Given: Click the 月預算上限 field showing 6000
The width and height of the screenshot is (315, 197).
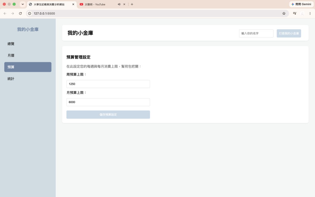Looking at the screenshot, I should (x=108, y=102).
